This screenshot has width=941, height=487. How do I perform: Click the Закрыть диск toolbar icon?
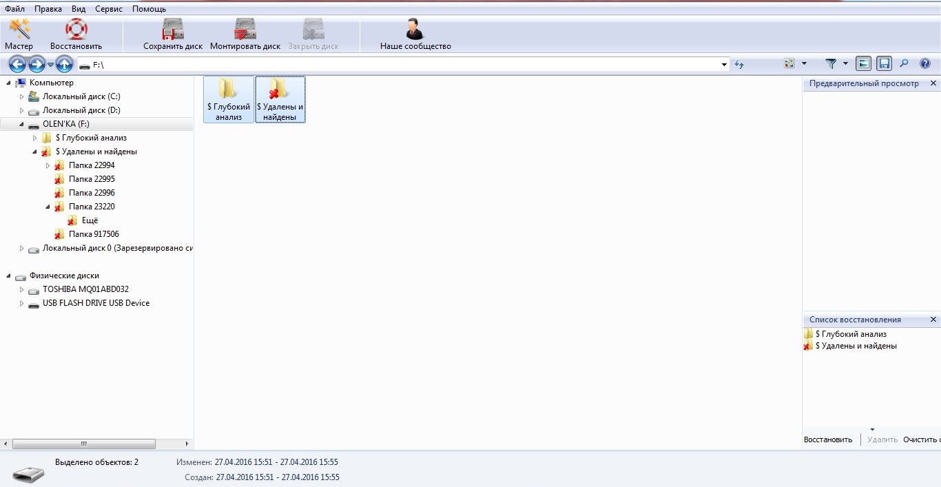click(x=313, y=34)
